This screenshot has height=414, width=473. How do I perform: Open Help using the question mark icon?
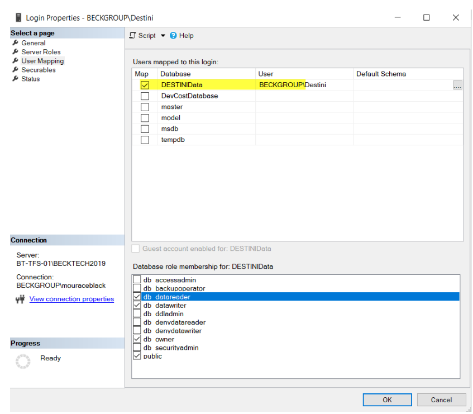click(x=173, y=35)
